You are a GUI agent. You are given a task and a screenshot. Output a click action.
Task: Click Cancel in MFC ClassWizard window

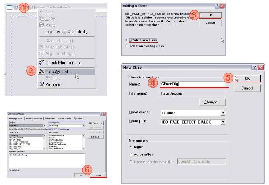(98, 175)
